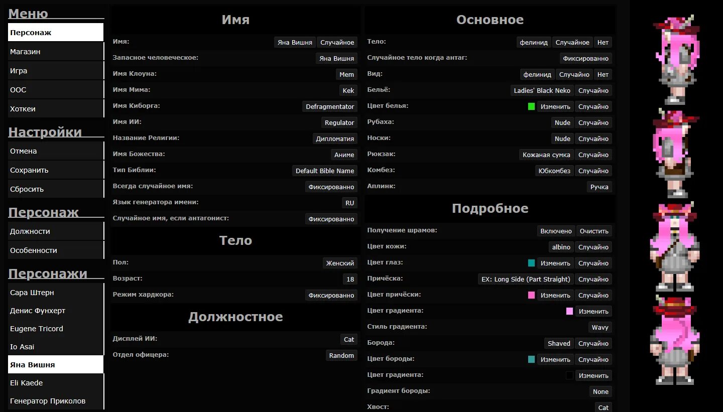Click the teal eye color swatch
Screen dimensions: 723x412
(531, 263)
